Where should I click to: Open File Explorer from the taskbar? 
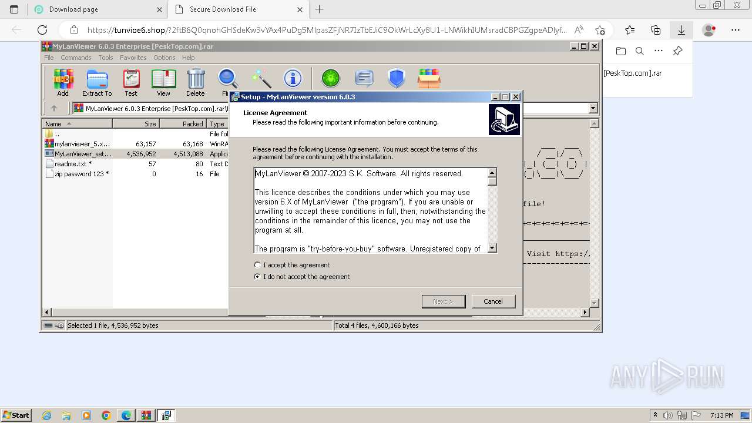66,415
